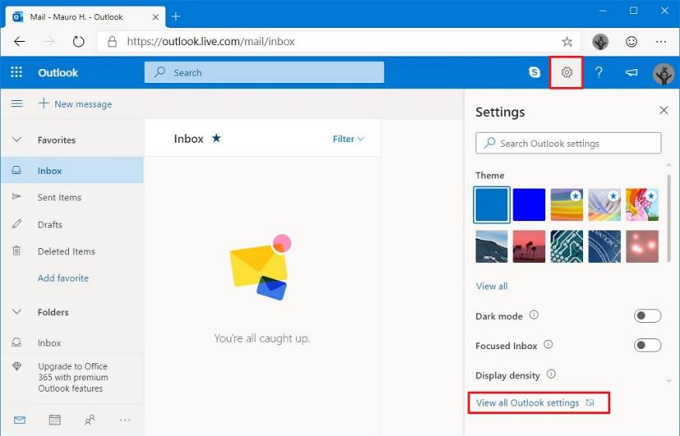
Task: Show Display density info icon
Action: coord(551,374)
